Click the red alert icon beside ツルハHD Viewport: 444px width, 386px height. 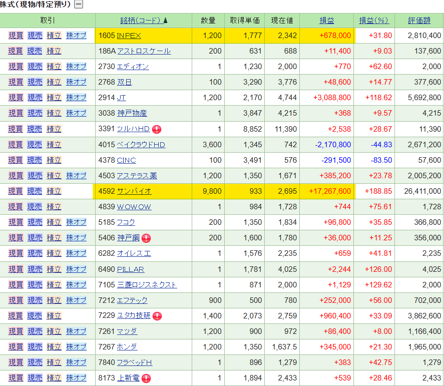[x=157, y=130]
